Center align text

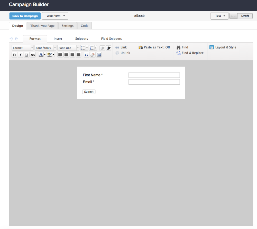[66, 55]
